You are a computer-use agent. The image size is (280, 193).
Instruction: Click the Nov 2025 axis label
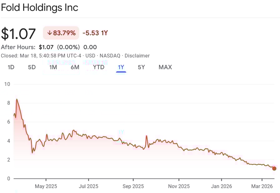[x=179, y=186]
